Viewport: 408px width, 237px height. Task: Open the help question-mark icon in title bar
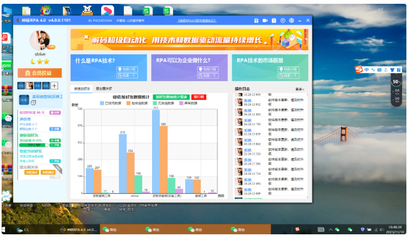274,21
